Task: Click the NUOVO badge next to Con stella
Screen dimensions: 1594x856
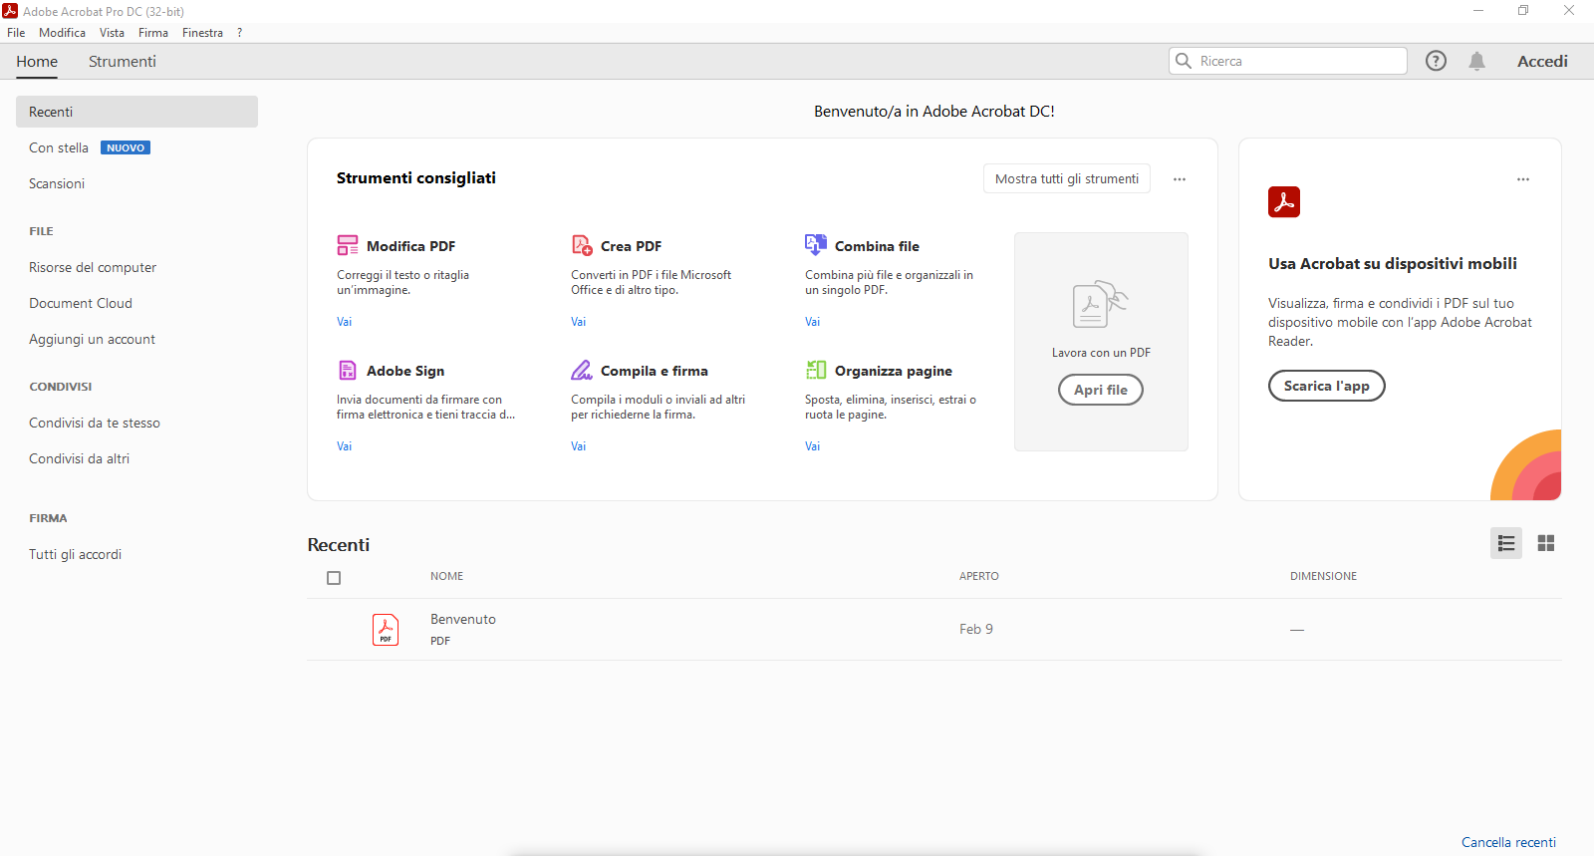Action: click(126, 147)
